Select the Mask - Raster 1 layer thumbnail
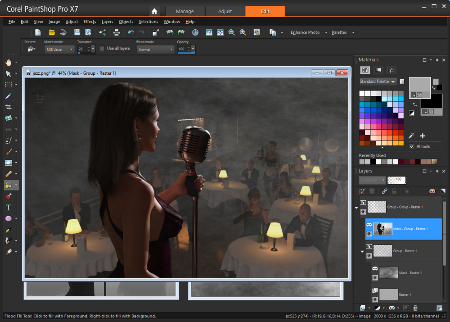This screenshot has width=450, height=322. point(388,273)
